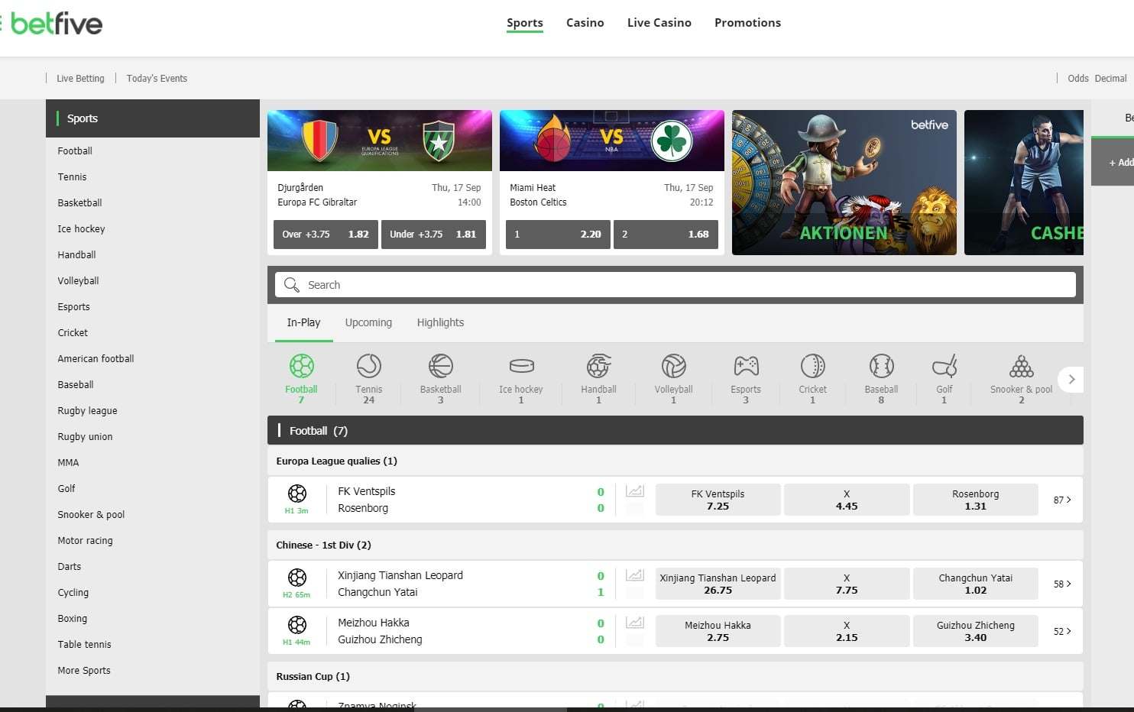
Task: Select the Golf sport icon filter
Action: click(x=944, y=366)
